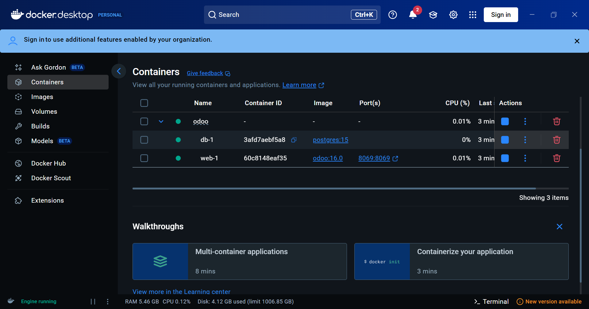Open the Learning center graduation cap icon
This screenshot has height=309, width=589.
coord(433,15)
